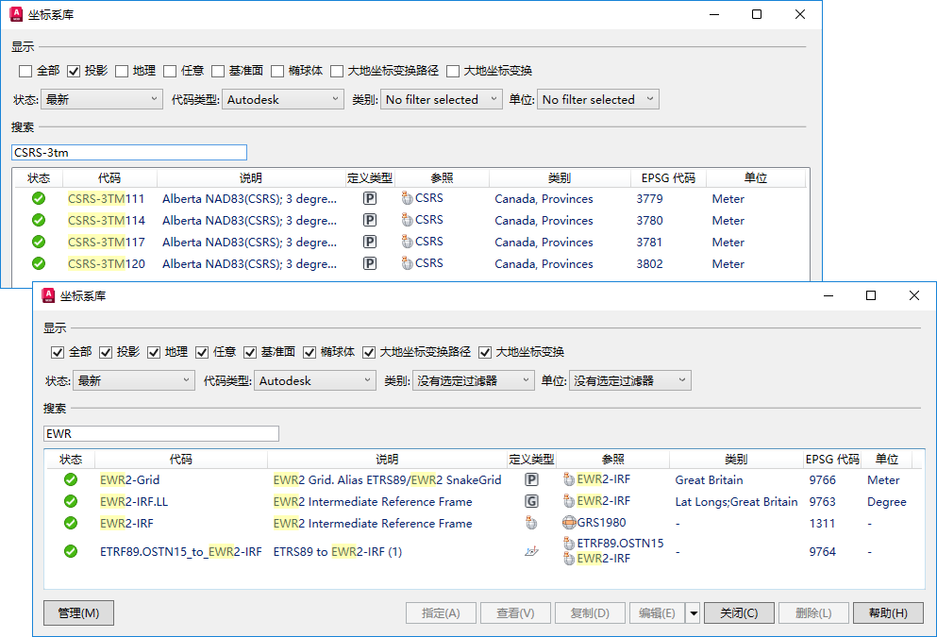Image resolution: width=937 pixels, height=637 pixels.
Task: Uncheck 全部 in the front window
Action: (x=58, y=353)
